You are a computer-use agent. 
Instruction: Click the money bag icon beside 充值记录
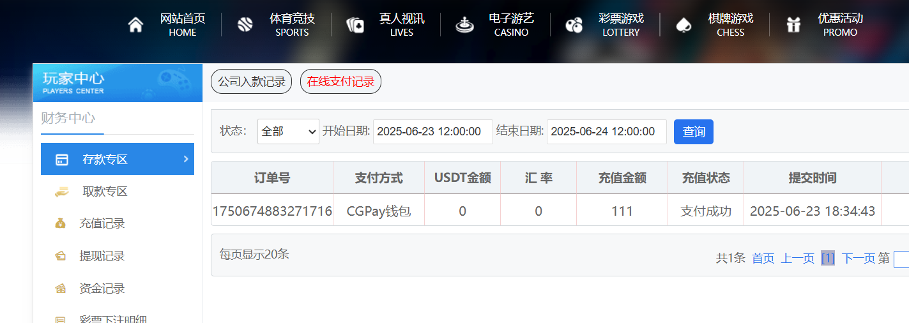tap(61, 223)
